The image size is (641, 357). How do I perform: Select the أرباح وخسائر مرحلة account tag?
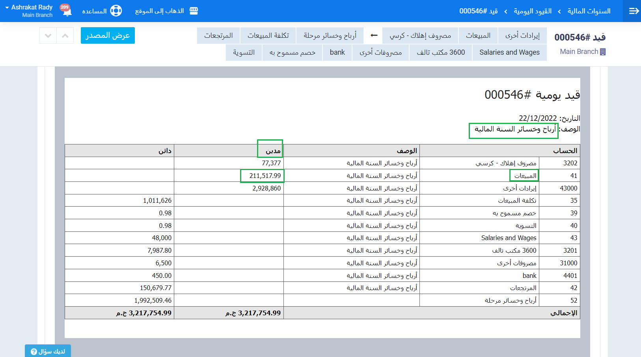tap(330, 35)
